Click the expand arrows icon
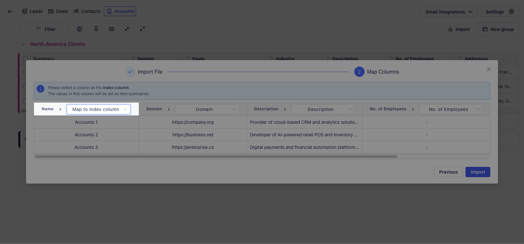The height and width of the screenshot is (244, 524). point(142,29)
